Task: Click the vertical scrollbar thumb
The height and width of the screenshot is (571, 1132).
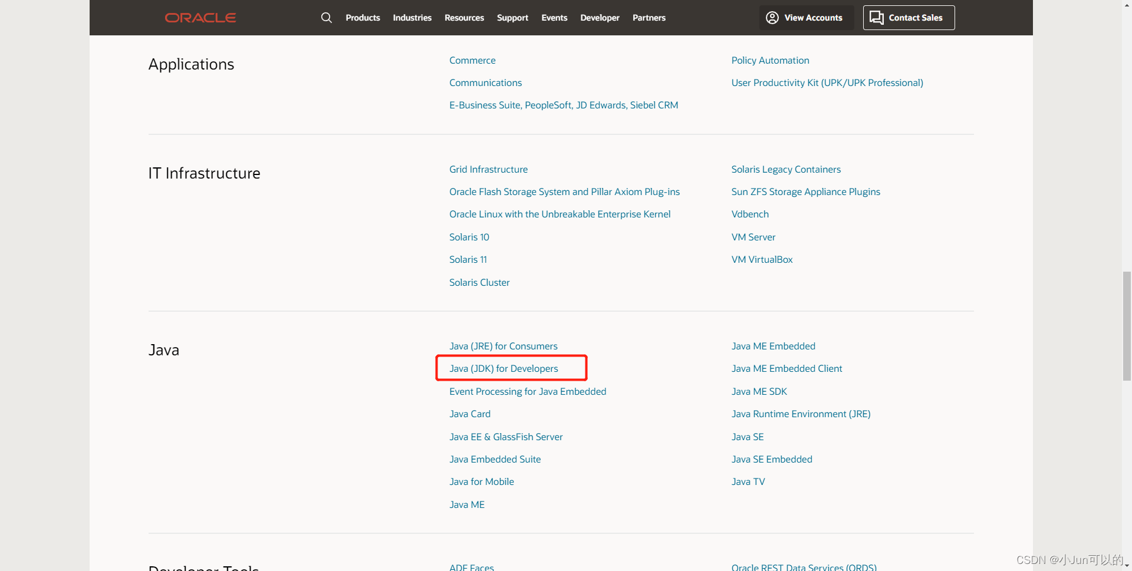Action: pyautogui.click(x=1127, y=326)
